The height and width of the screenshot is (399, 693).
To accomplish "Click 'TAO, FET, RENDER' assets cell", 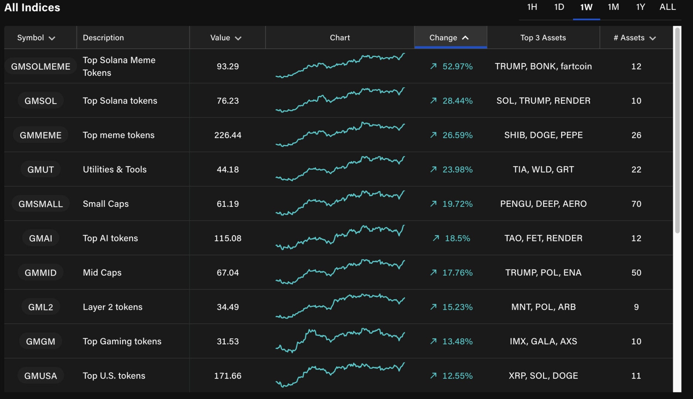I will (543, 238).
